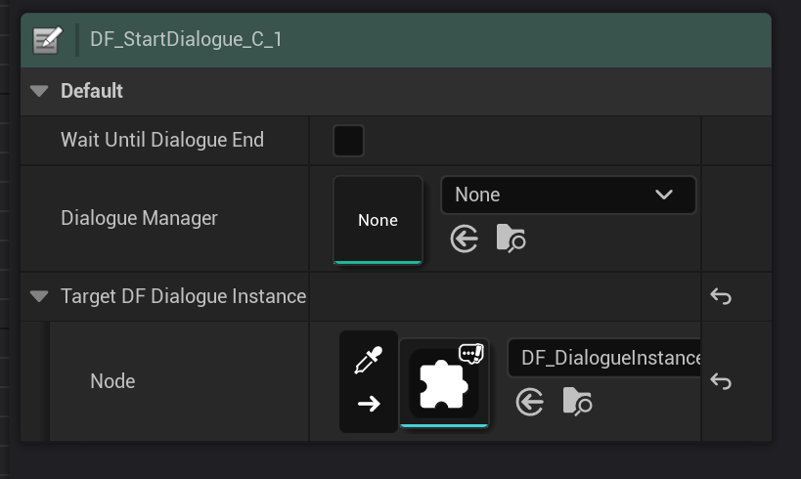801x479 pixels.
Task: Click the Dialogue Manager property label
Action: click(x=139, y=218)
